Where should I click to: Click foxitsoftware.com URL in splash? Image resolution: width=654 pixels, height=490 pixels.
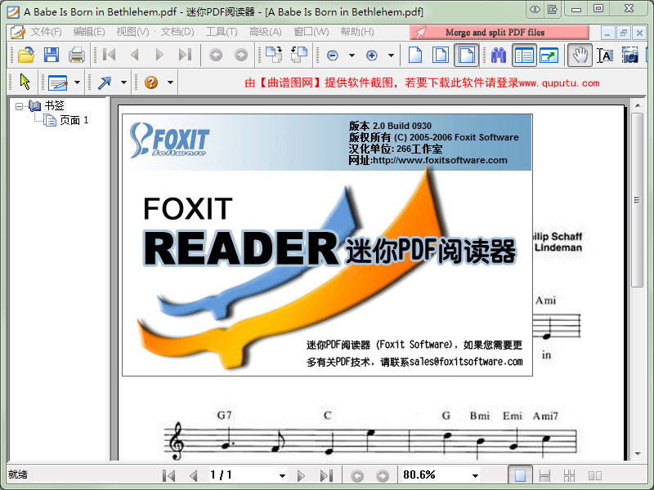[440, 160]
